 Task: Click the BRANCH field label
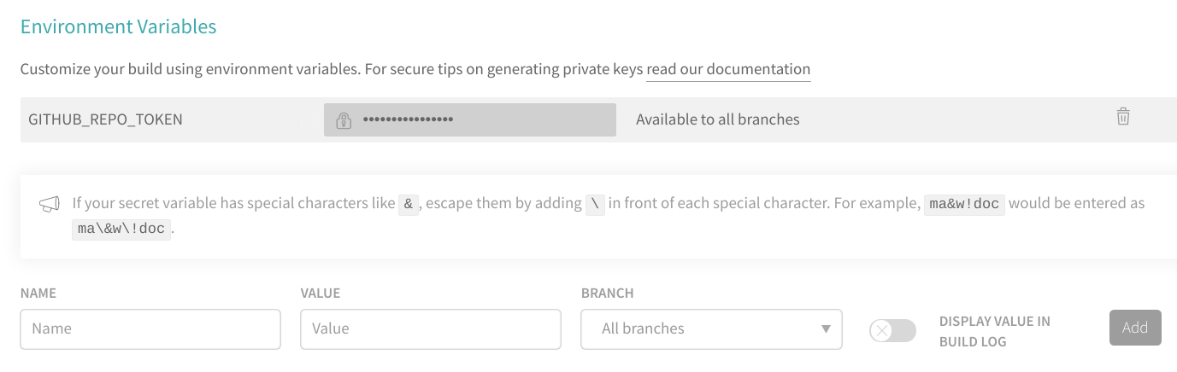click(x=608, y=293)
